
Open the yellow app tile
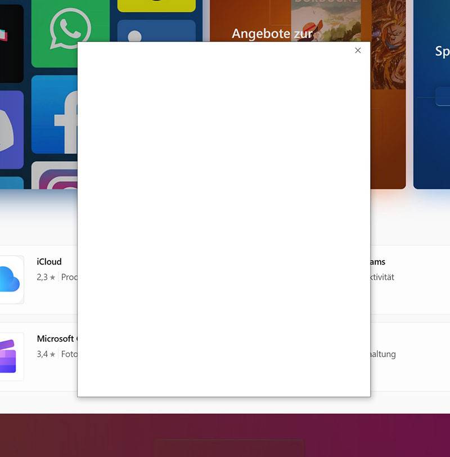(x=156, y=6)
